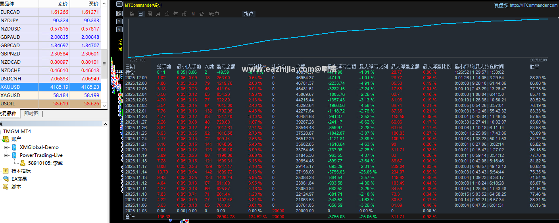Select the USDCNH symbol row

(x=50, y=79)
